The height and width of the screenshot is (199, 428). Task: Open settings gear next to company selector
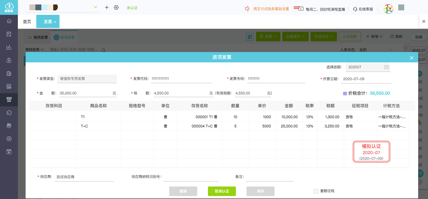(116, 7)
